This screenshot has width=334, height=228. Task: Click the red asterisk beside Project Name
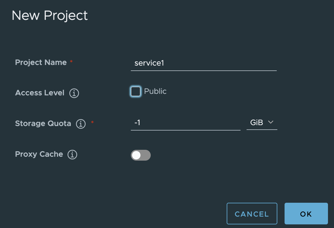pyautogui.click(x=71, y=61)
